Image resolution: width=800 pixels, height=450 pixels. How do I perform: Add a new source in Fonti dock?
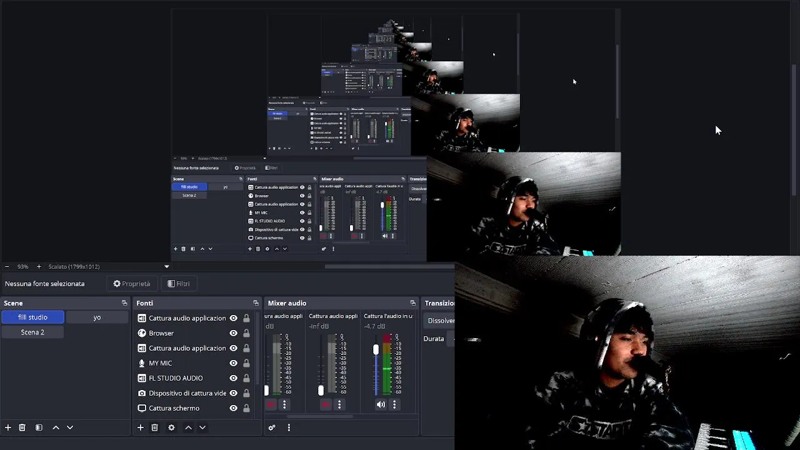141,427
